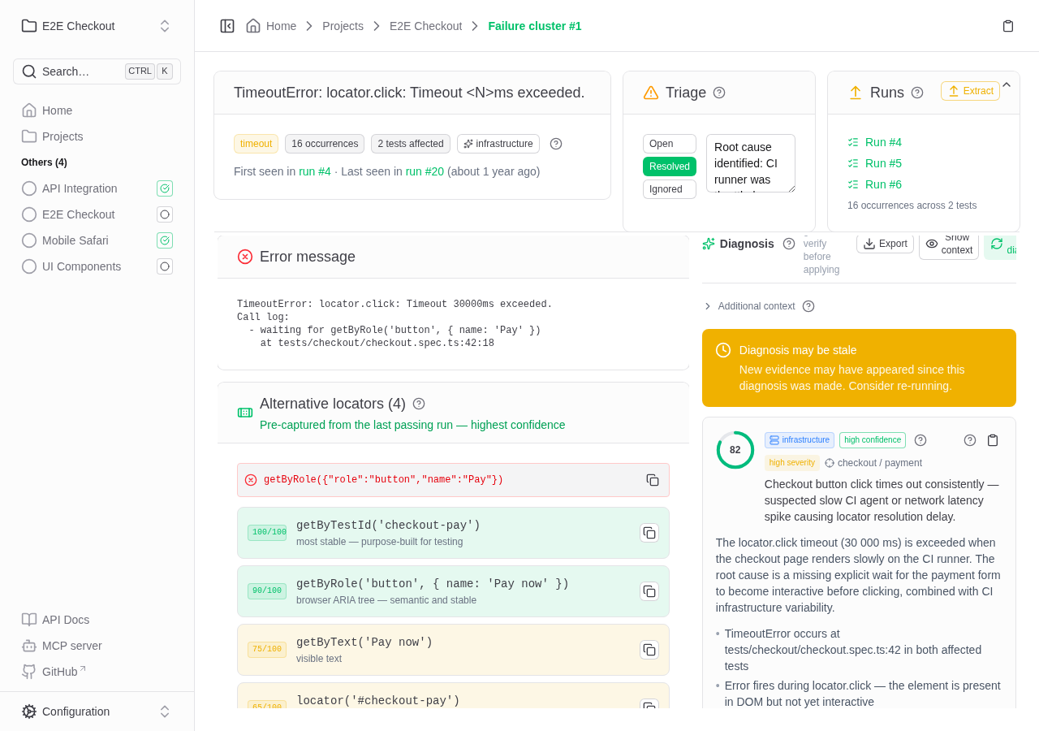Click the Export button
Screen dimensions: 1039x731
coord(885,244)
